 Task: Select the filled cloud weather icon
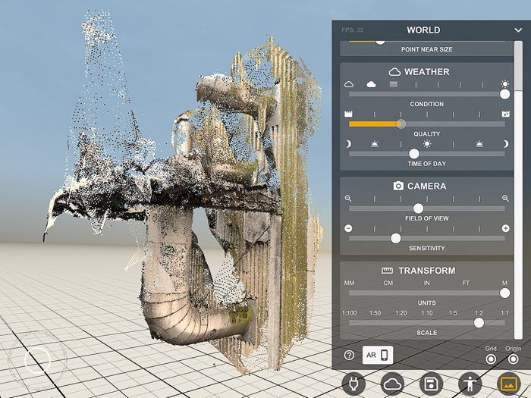pyautogui.click(x=371, y=84)
